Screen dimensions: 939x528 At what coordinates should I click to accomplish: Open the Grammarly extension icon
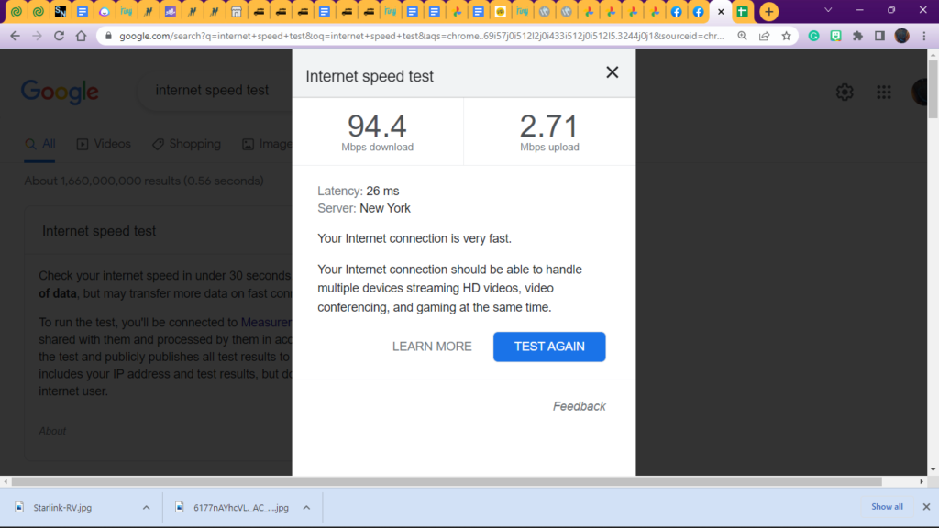(814, 36)
